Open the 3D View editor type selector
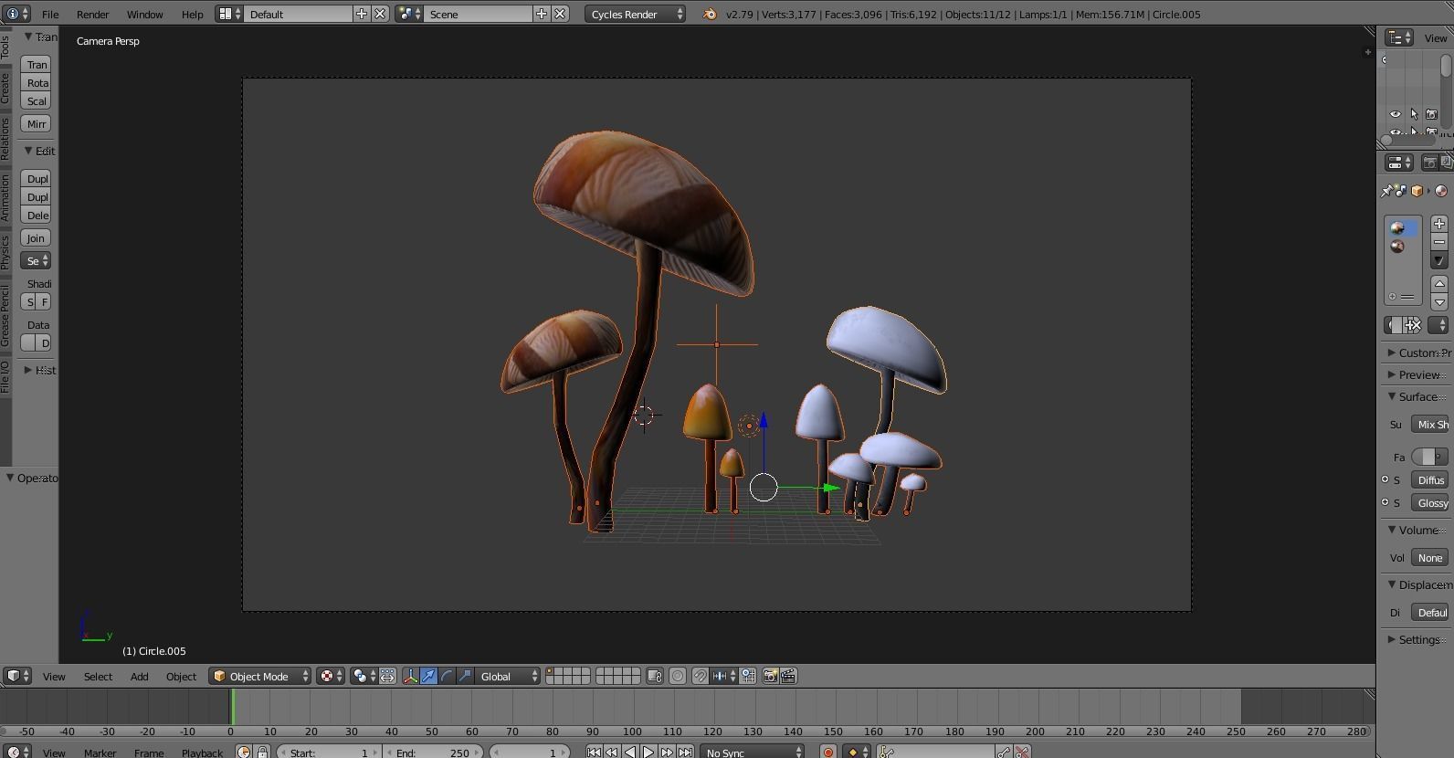 click(17, 676)
